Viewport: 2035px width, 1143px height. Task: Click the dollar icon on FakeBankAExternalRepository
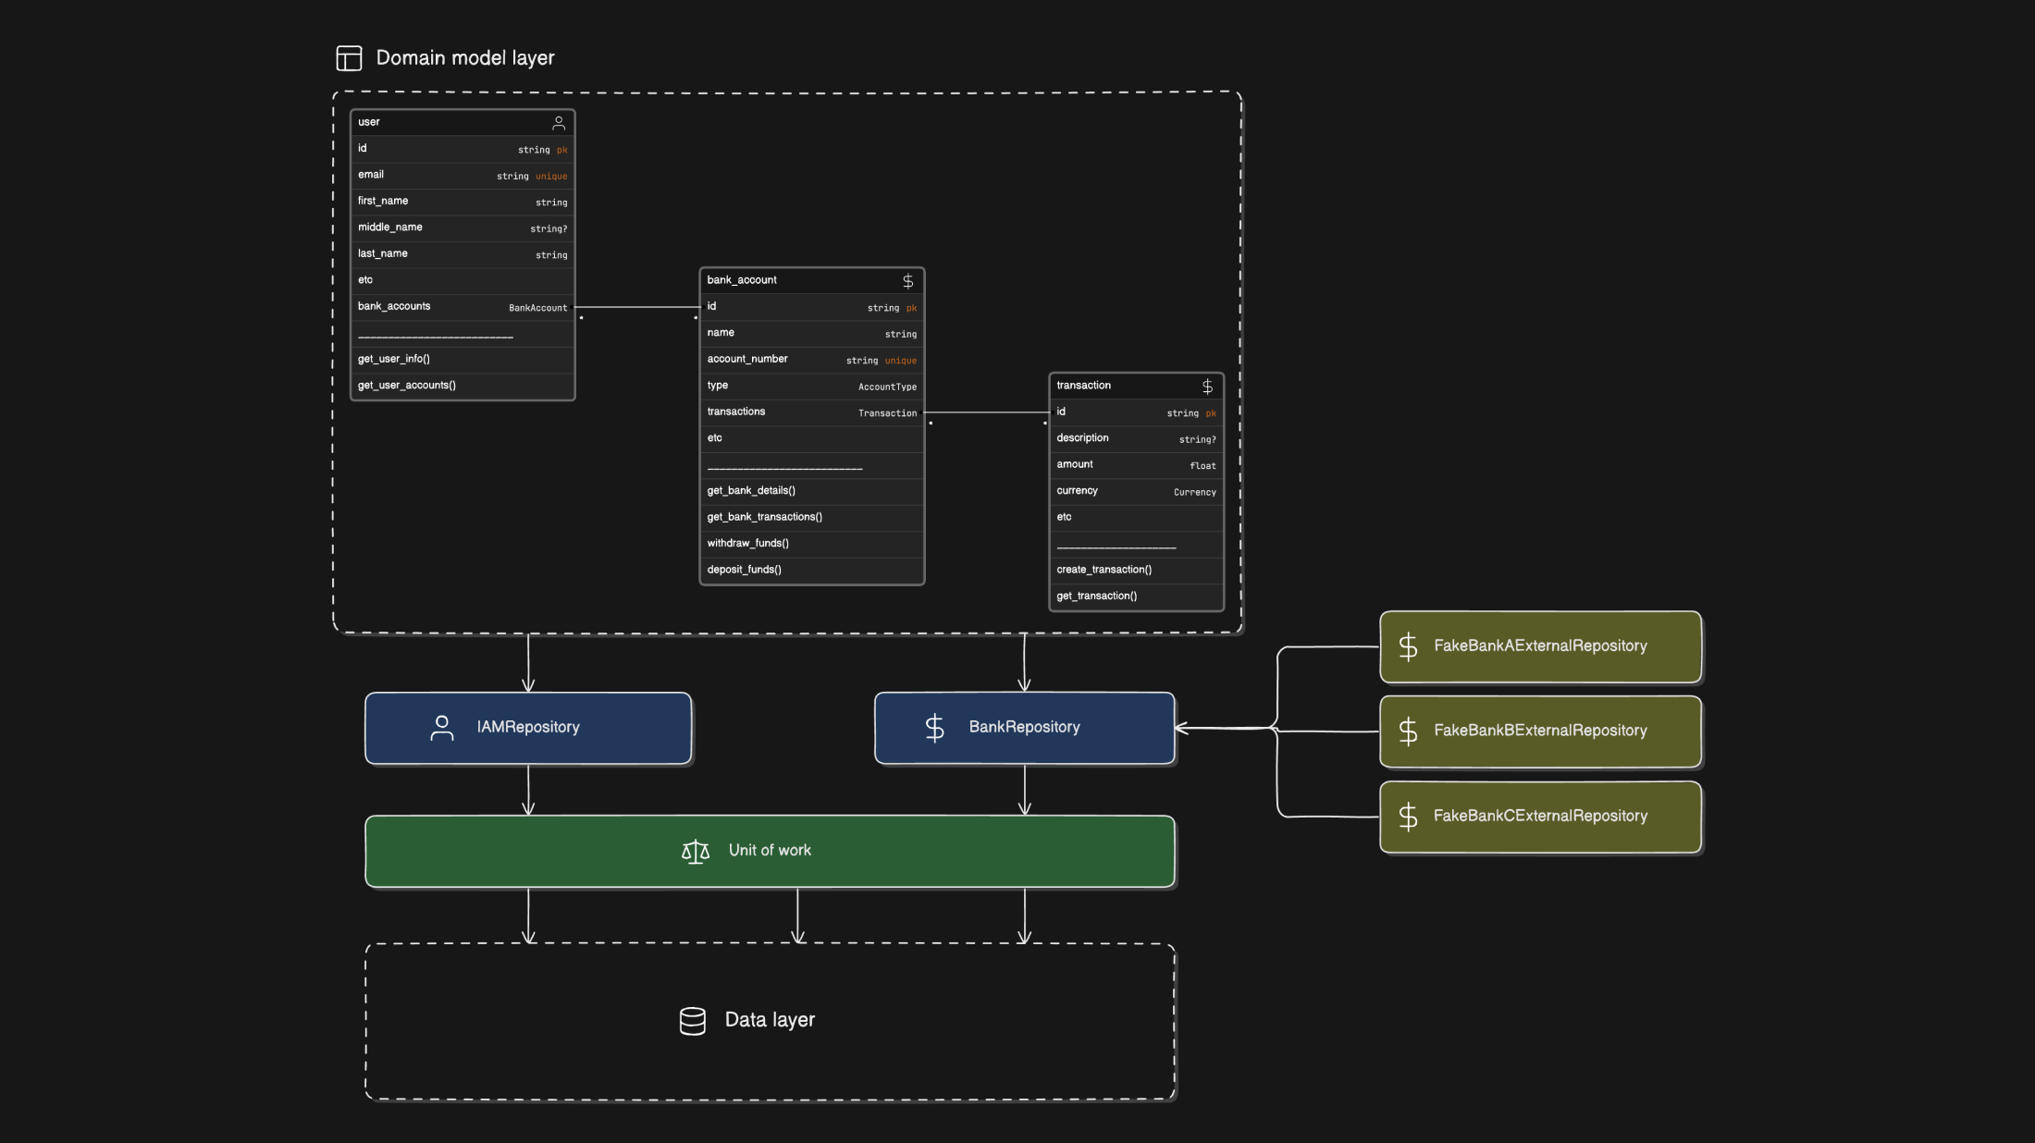[1409, 647]
